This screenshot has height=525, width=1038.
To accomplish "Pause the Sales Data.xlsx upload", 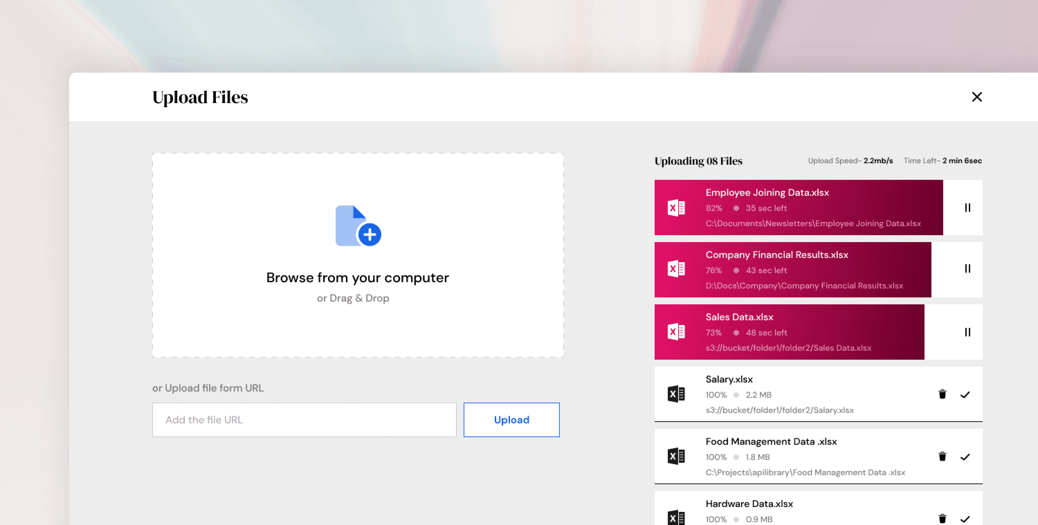I will [967, 332].
